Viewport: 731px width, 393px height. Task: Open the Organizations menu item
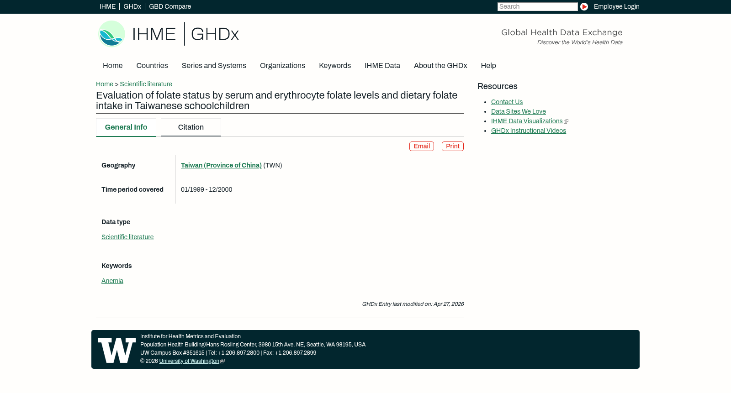pos(282,66)
